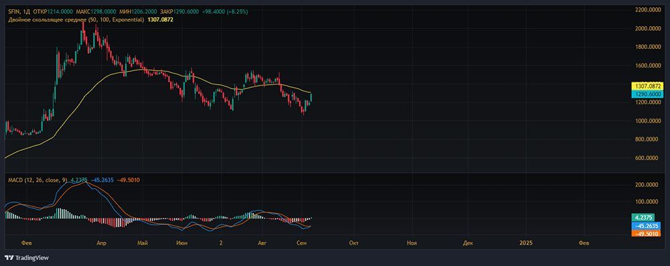Click the orange -49.5010 tag on the MACD axis
670x266 pixels.
(x=645, y=233)
